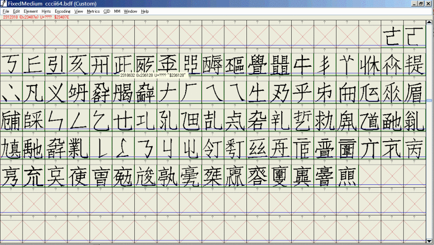Image resolution: width=434 pixels, height=245 pixels.
Task: Click the scrollbar up arrow
Action: (429, 22)
